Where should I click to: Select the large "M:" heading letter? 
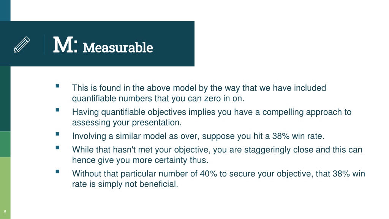click(x=65, y=45)
